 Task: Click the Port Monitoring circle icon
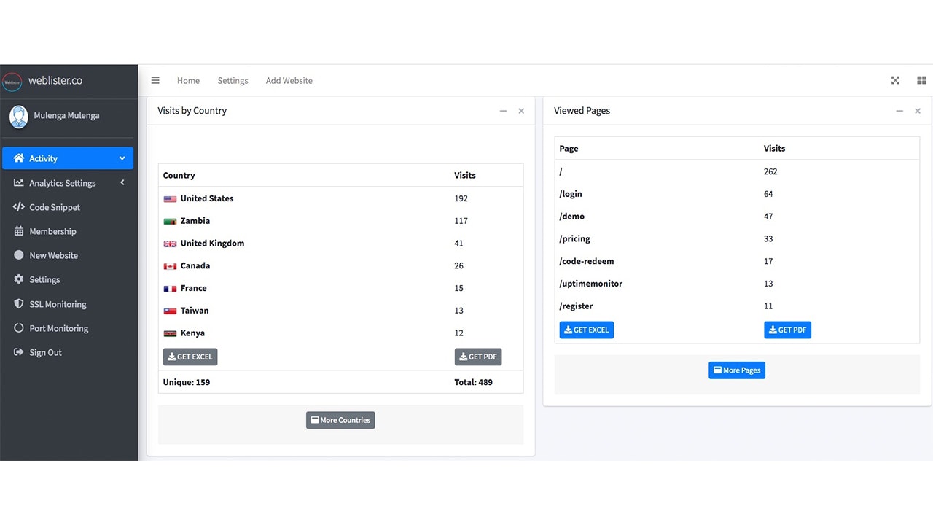tap(19, 328)
